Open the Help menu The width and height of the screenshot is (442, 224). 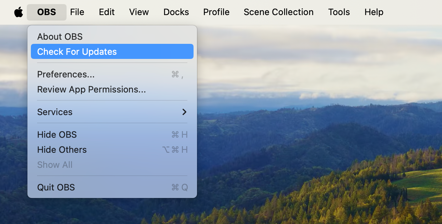[x=374, y=12]
